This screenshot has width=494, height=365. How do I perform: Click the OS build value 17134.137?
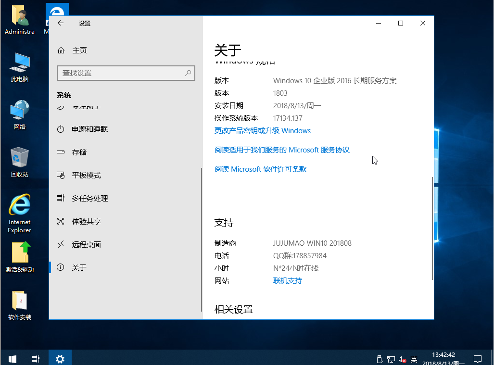[288, 118]
